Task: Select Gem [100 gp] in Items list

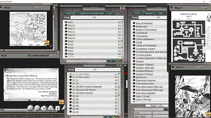Action: [144, 100]
